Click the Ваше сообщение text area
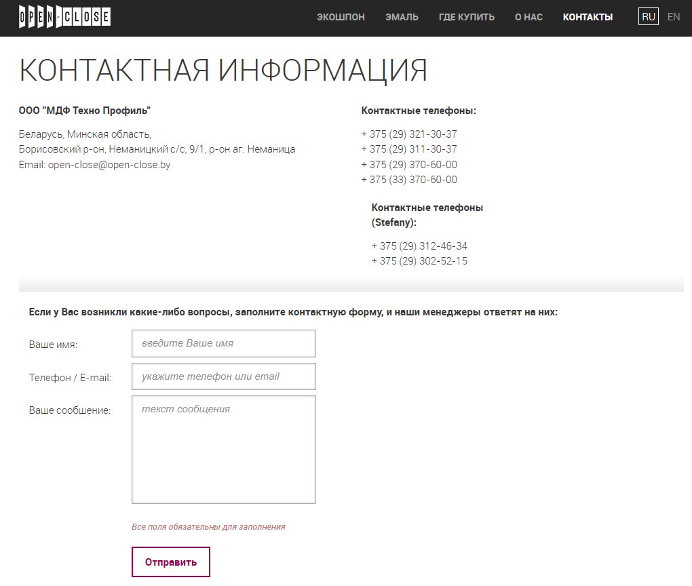Screen dimensions: 692x586 pyautogui.click(x=224, y=450)
